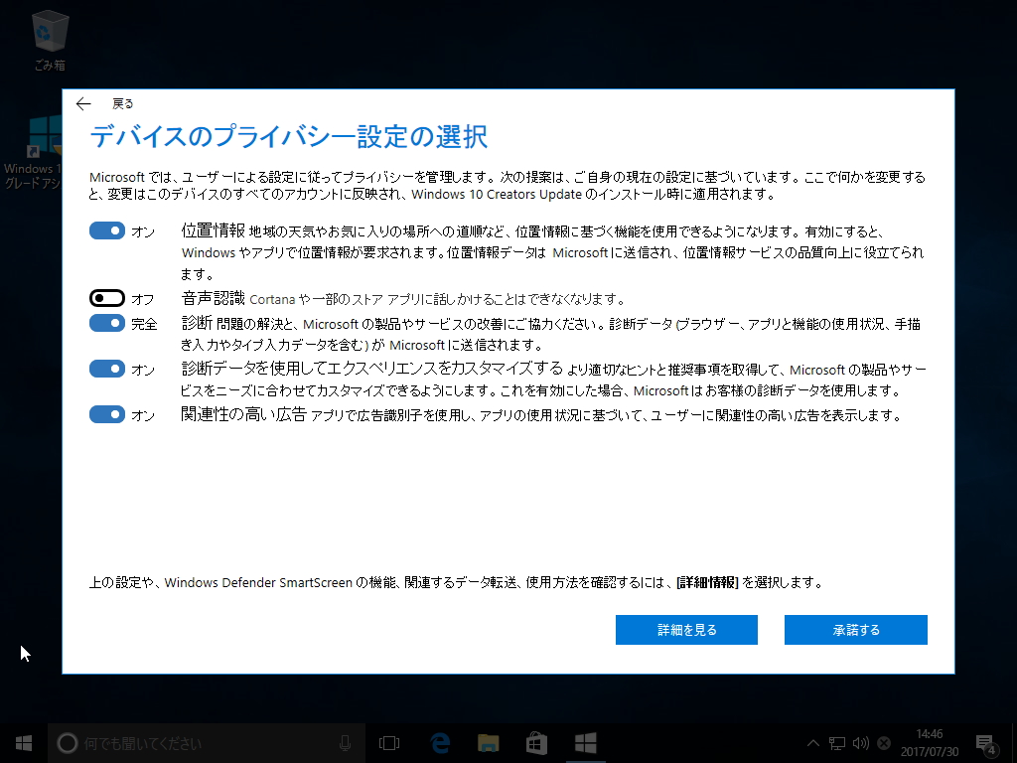Toggle the diagnostic data customization switch
The width and height of the screenshot is (1017, 763).
(x=107, y=370)
